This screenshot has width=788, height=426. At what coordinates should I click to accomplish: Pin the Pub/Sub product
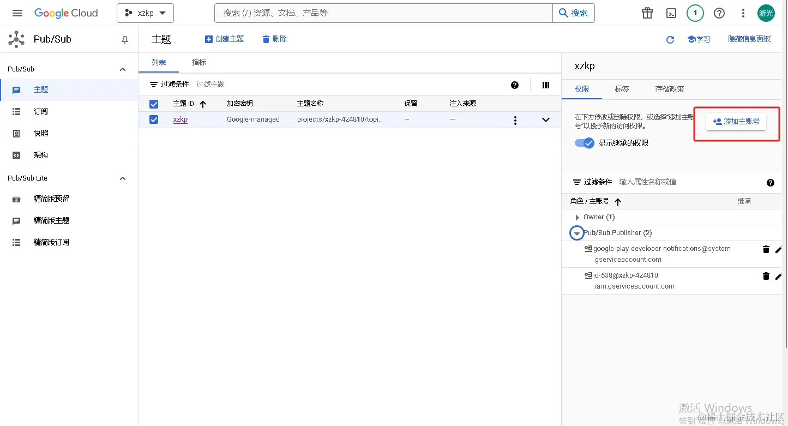click(x=125, y=40)
